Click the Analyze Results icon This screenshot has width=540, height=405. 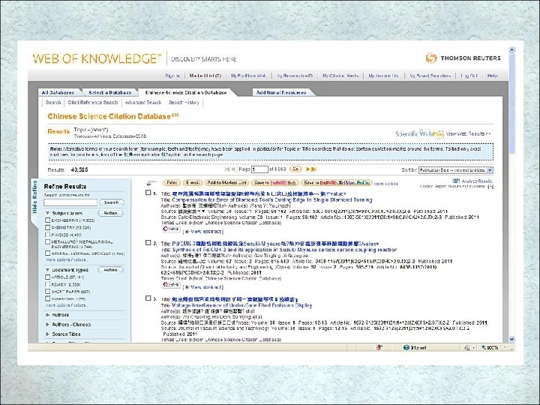tap(456, 181)
